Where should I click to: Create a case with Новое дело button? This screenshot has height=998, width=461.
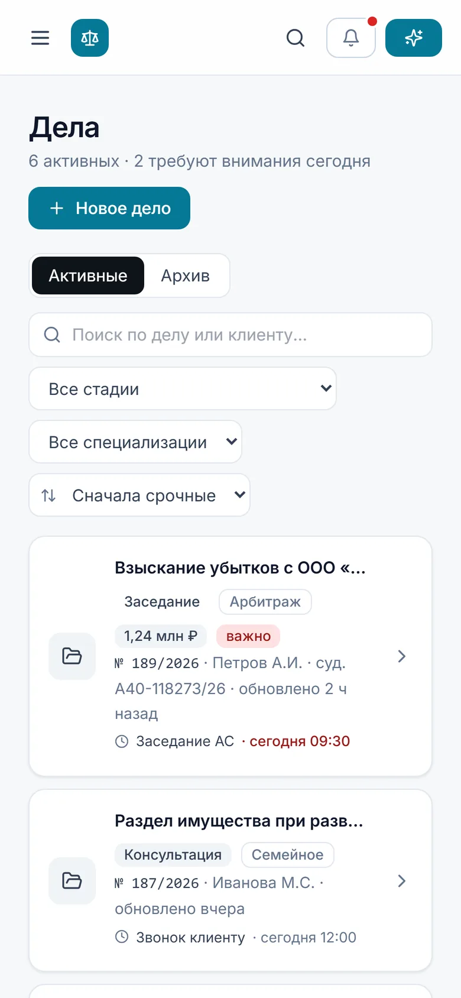click(x=109, y=208)
